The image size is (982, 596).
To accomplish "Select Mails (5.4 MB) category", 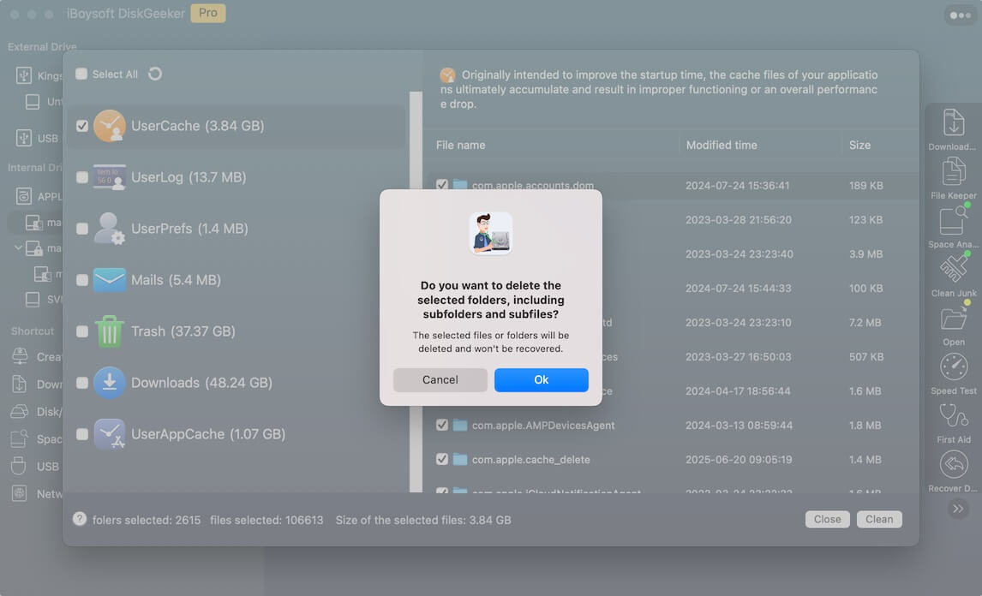I will click(x=176, y=280).
